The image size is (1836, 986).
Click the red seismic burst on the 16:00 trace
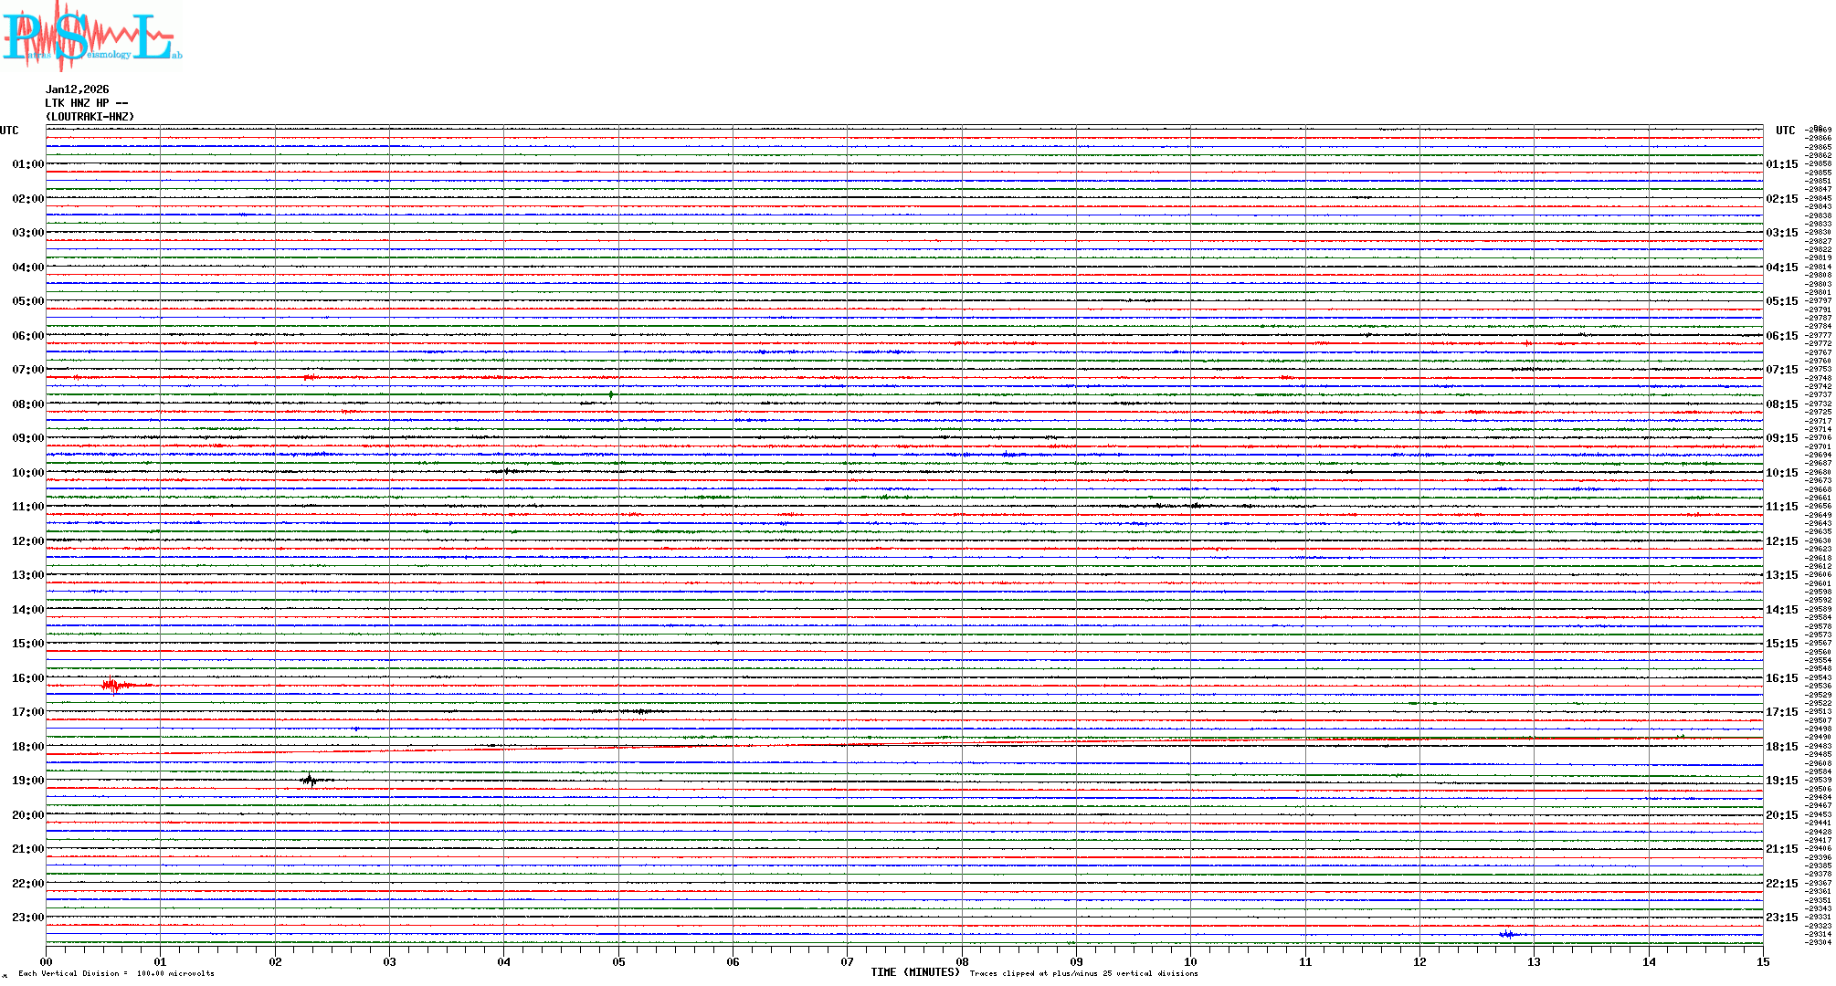112,685
